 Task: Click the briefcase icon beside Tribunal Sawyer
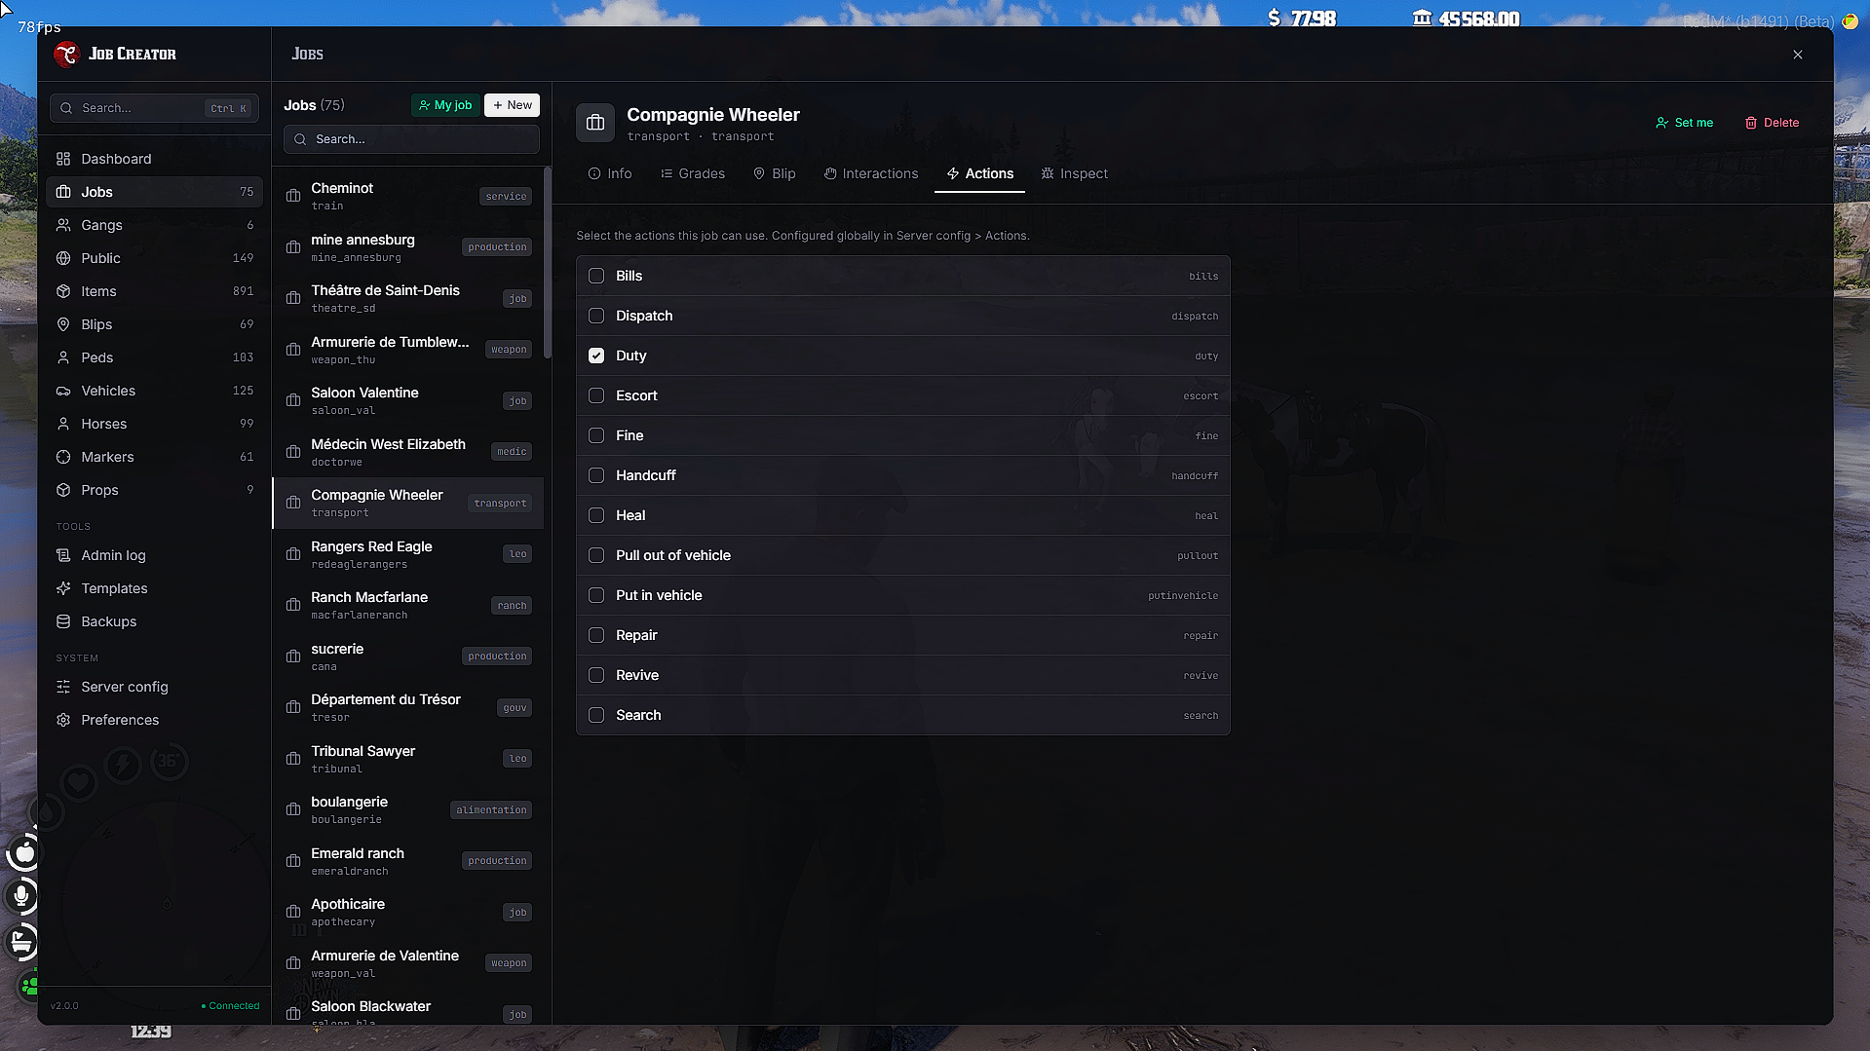pyautogui.click(x=293, y=759)
